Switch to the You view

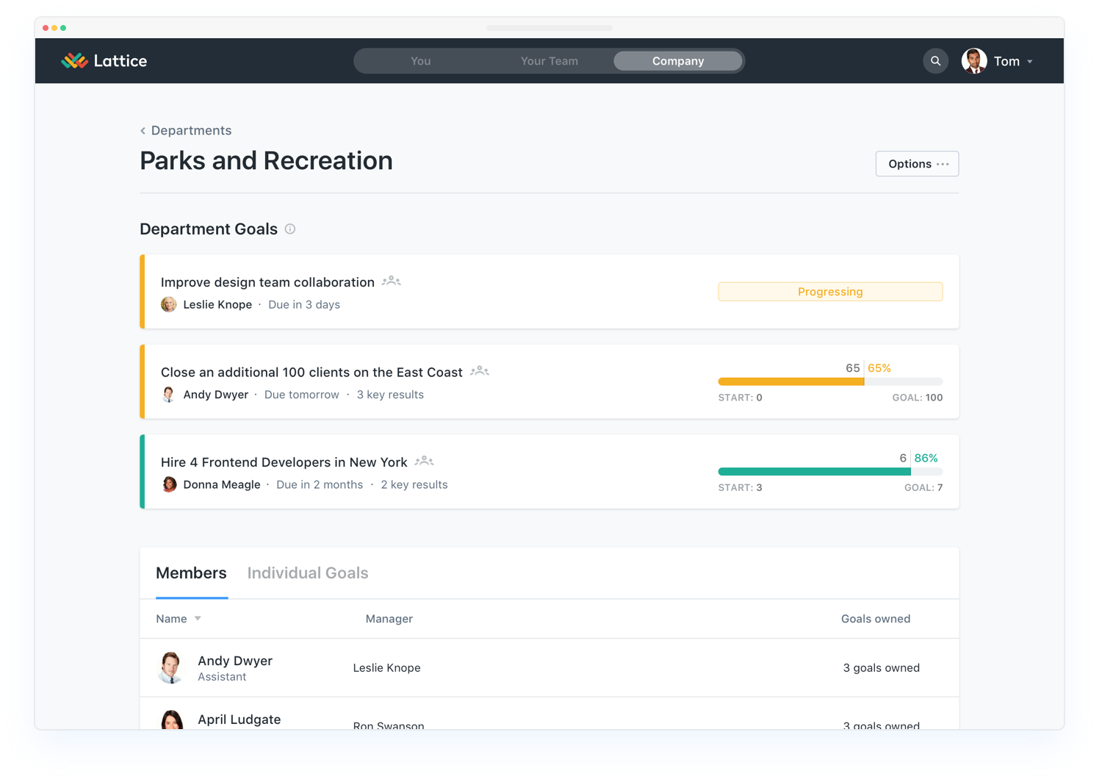[420, 61]
